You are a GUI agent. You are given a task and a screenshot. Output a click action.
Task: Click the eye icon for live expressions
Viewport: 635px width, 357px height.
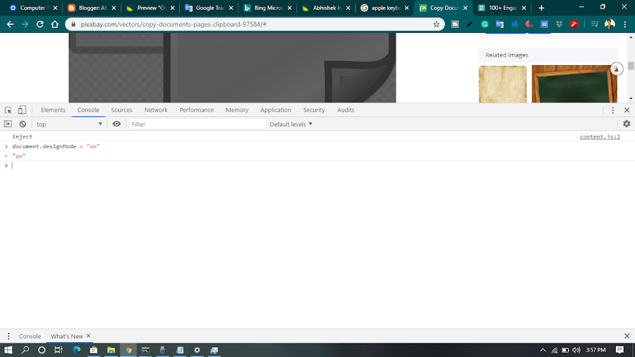117,124
